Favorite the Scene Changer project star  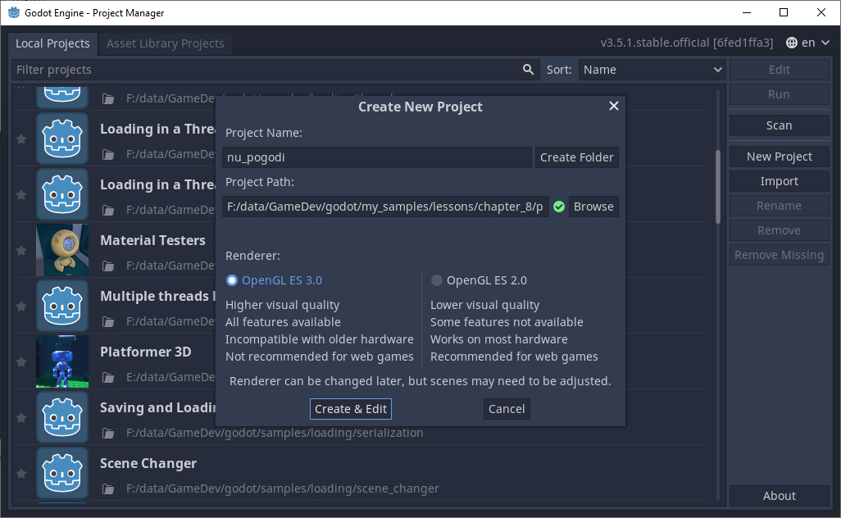tap(21, 474)
